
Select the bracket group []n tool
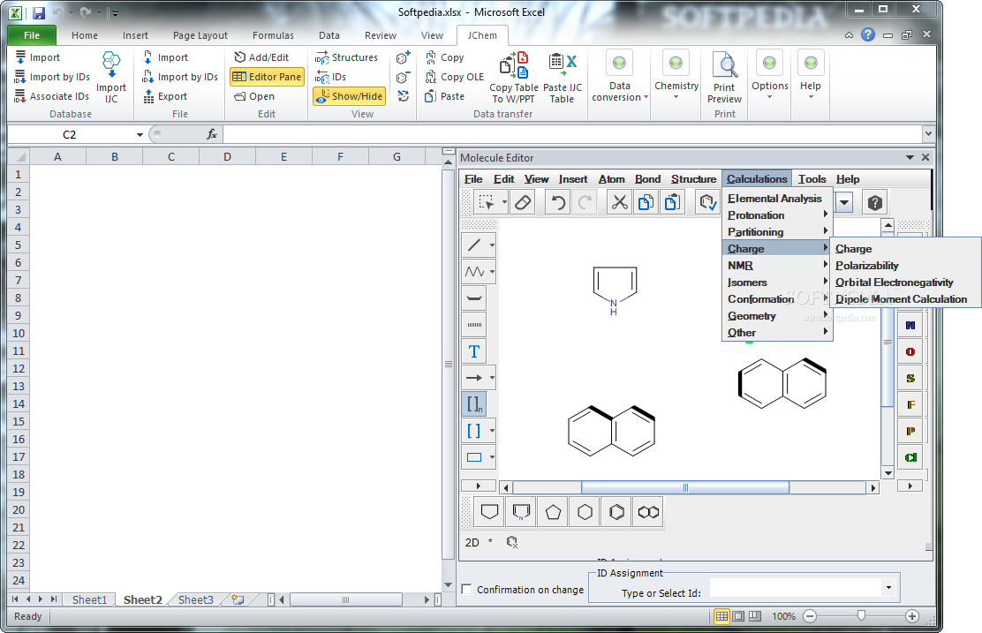[x=474, y=403]
